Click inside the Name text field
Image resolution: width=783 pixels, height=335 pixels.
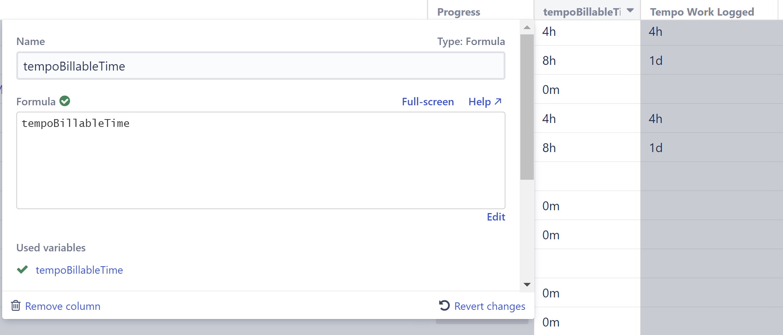[261, 66]
